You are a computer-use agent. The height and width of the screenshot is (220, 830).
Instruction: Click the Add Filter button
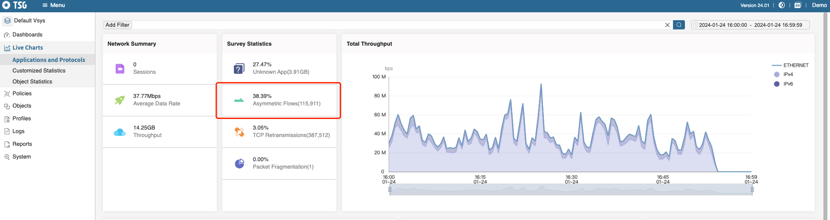click(117, 25)
